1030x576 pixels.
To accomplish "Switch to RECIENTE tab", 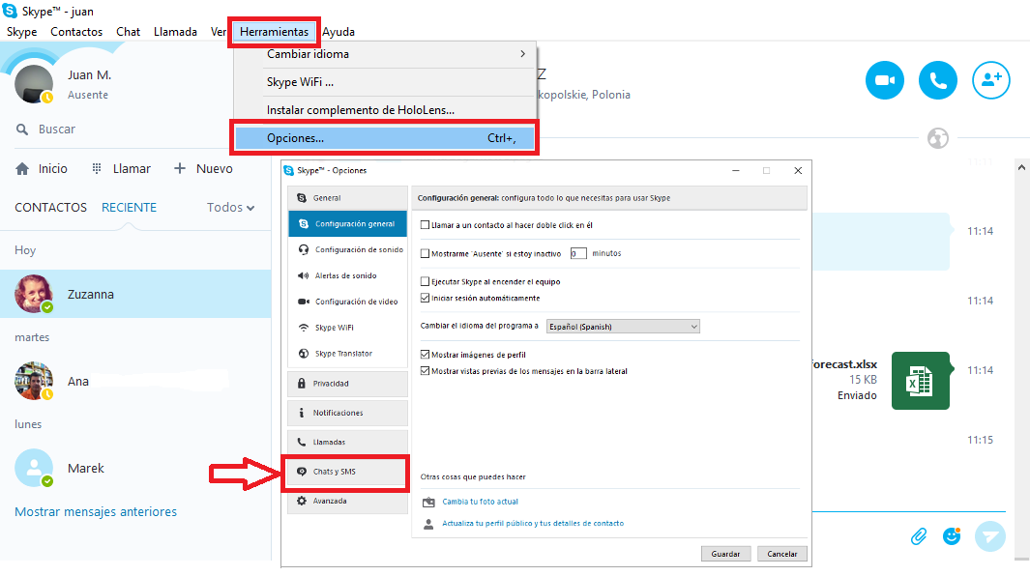I will 129,208.
